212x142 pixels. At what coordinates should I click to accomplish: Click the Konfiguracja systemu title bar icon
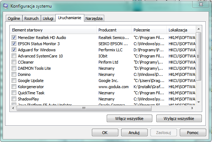coord(5,6)
